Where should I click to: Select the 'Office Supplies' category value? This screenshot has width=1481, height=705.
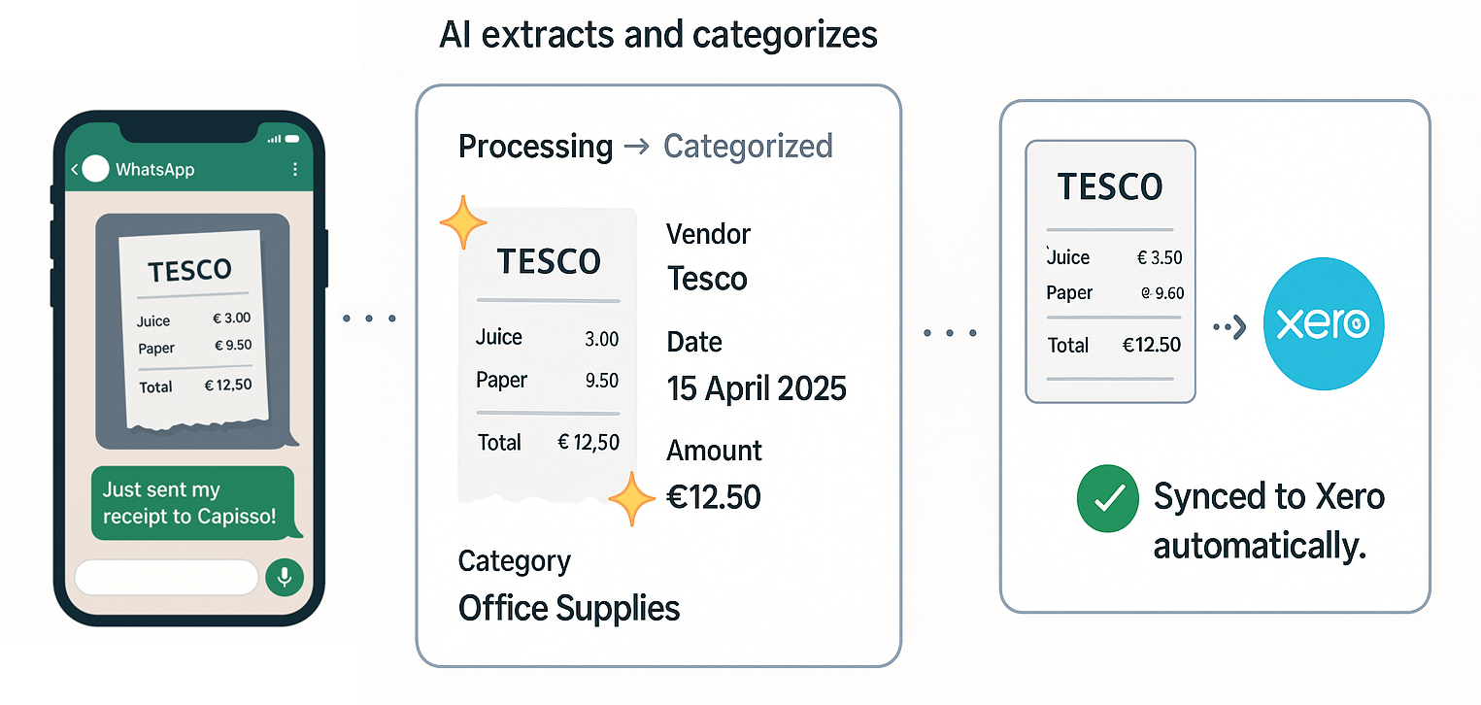tap(569, 609)
